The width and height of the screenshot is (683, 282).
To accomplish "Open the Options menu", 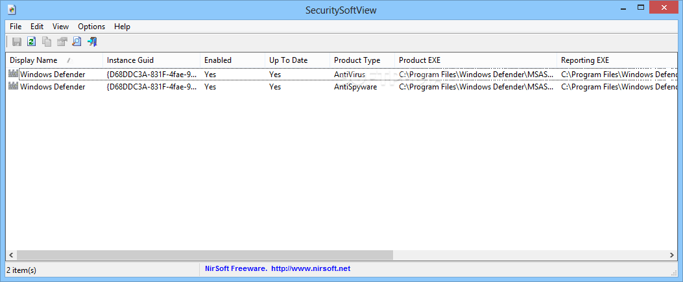I will click(91, 27).
